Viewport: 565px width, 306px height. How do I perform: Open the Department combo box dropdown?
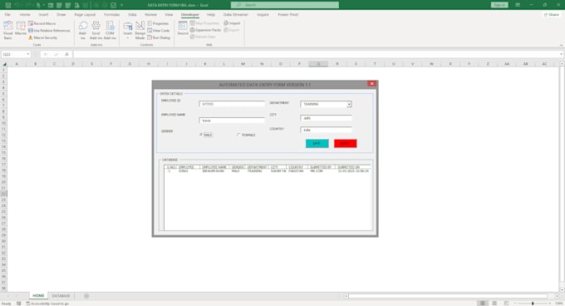click(x=349, y=104)
